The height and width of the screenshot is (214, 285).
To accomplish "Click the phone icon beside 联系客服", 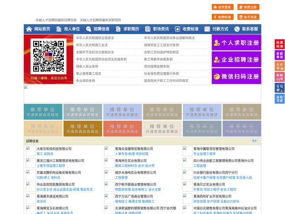I will tap(237, 29).
